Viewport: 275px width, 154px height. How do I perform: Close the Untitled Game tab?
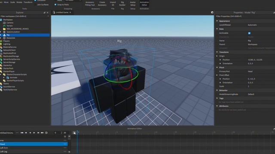(70, 12)
